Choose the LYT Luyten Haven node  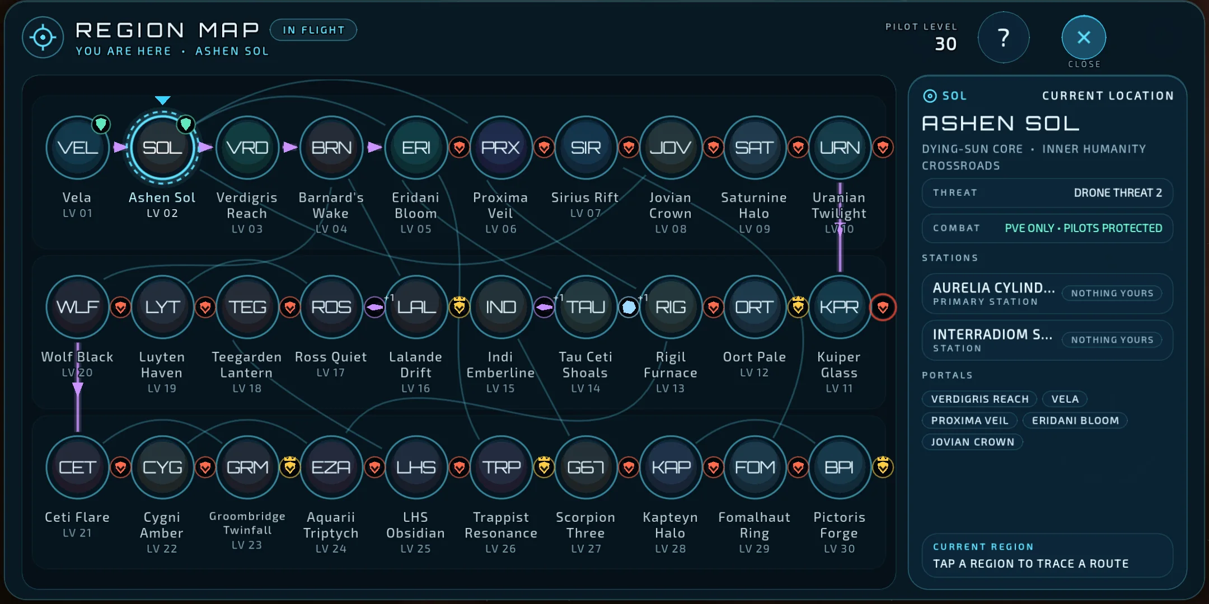(162, 307)
